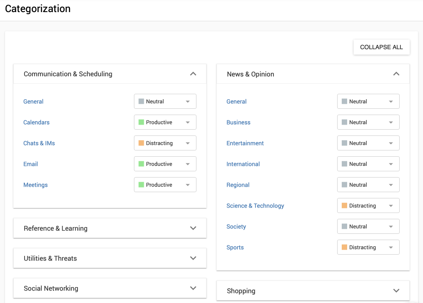Click the International category link
The image size is (423, 303).
(x=243, y=164)
